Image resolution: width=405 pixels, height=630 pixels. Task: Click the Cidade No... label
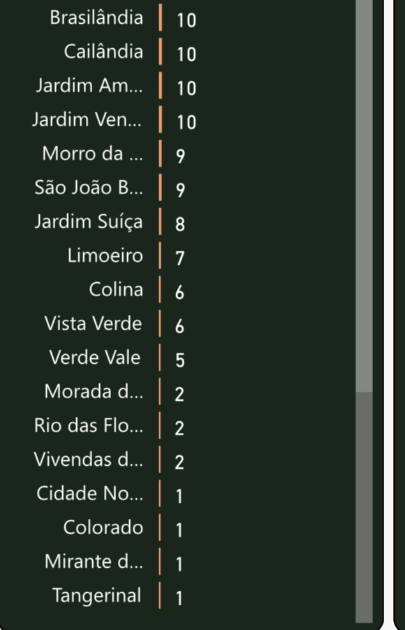pos(89,493)
